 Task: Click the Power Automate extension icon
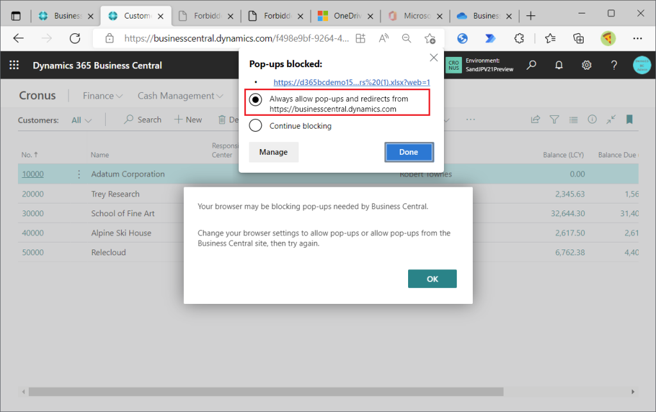[490, 38]
